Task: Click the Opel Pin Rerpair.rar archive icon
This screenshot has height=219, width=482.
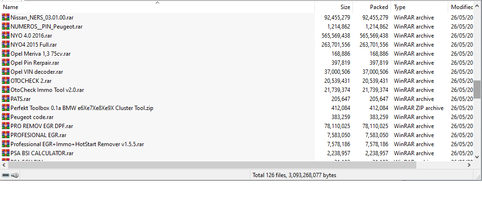Action: tap(6, 63)
